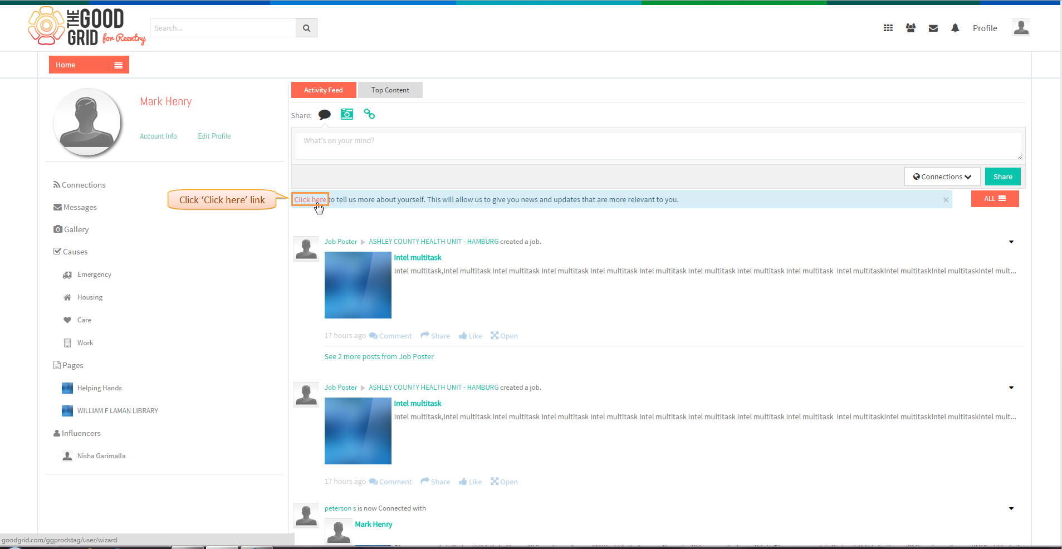Select the speech bubble share icon
Screen dimensions: 1062x549
tap(324, 115)
